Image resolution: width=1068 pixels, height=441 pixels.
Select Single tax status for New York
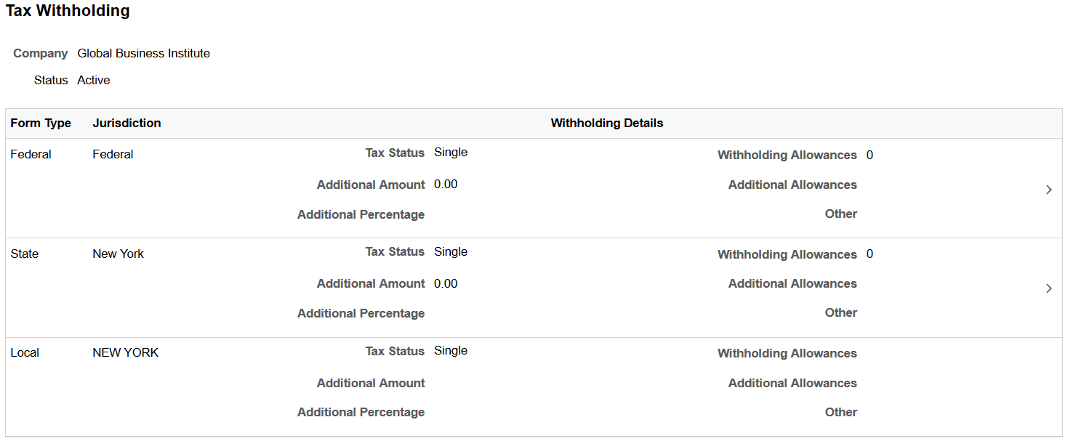pyautogui.click(x=450, y=251)
